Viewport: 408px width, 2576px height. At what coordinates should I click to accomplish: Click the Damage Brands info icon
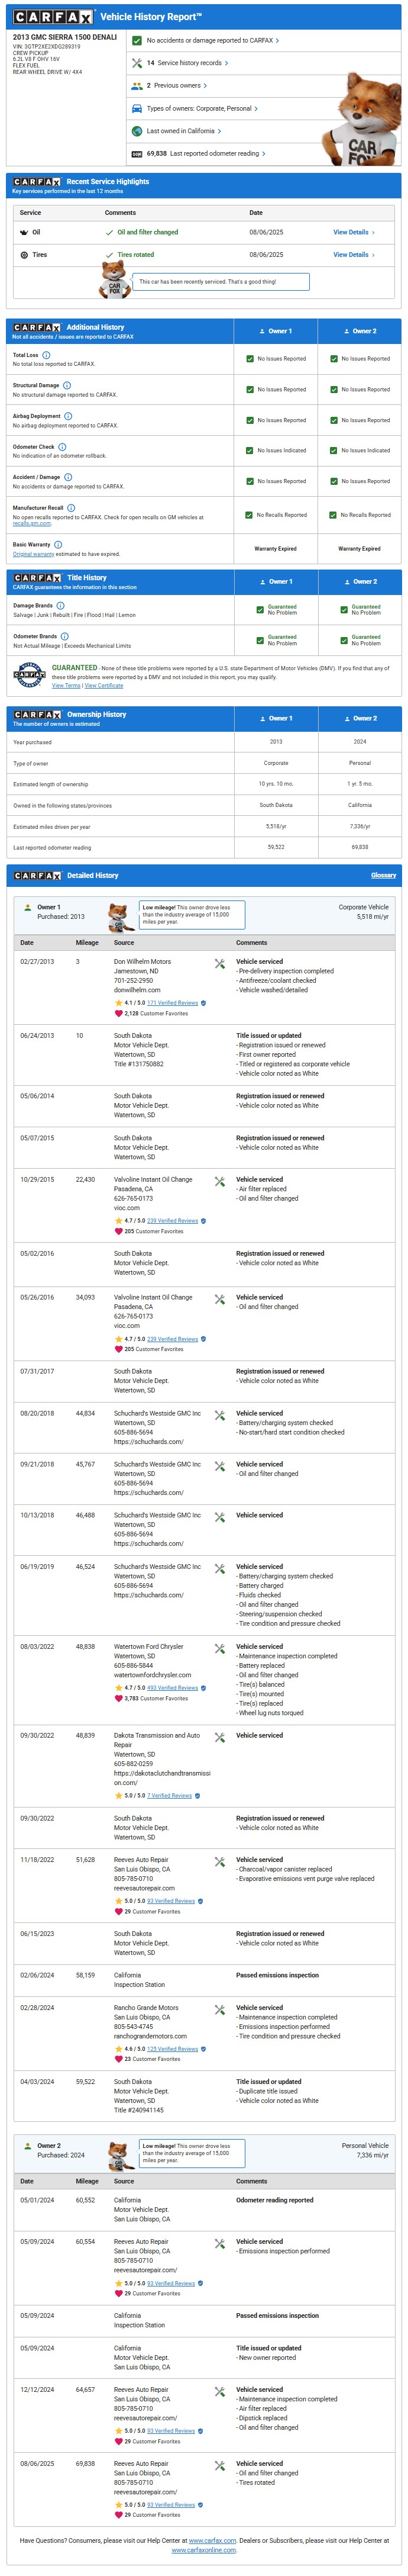click(x=60, y=605)
